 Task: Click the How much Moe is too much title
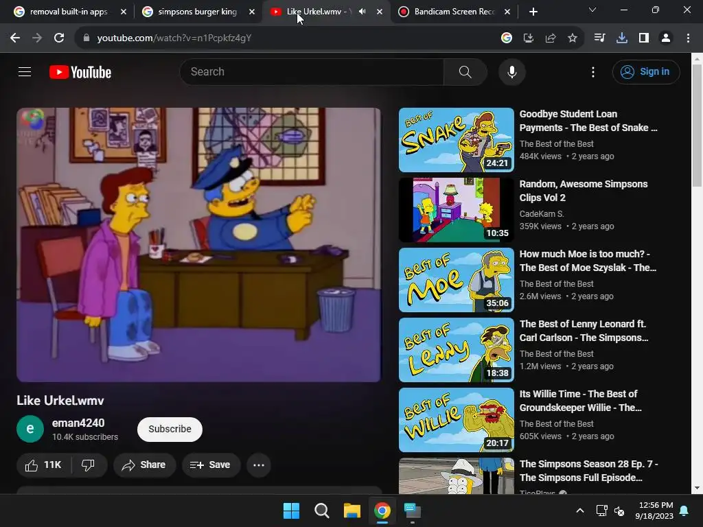coord(588,261)
